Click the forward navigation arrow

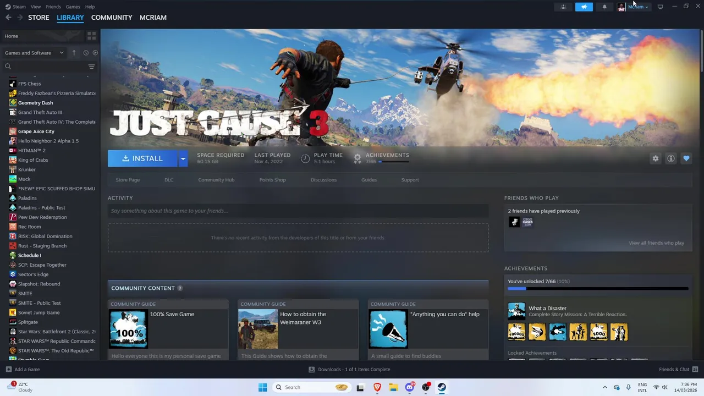click(x=20, y=18)
